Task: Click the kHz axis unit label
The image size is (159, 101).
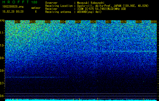Action: coord(2,20)
